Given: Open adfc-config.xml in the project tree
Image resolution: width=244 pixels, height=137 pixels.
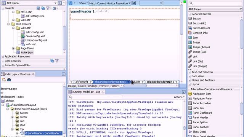Looking at the screenshot, I should click(34, 32).
